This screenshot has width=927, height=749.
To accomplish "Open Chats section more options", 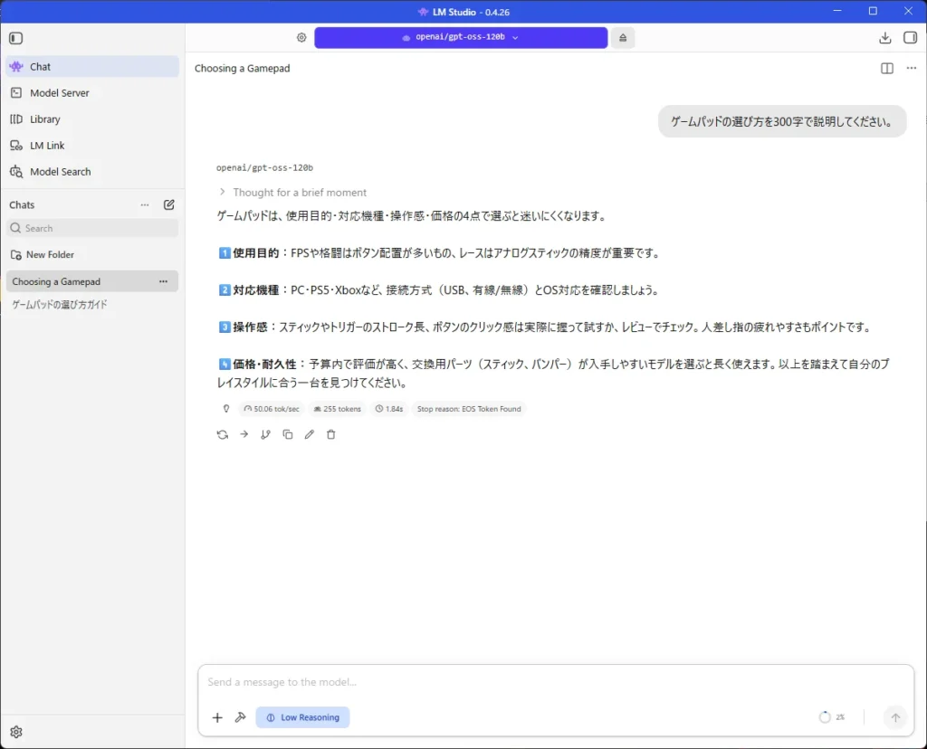I will click(x=145, y=205).
